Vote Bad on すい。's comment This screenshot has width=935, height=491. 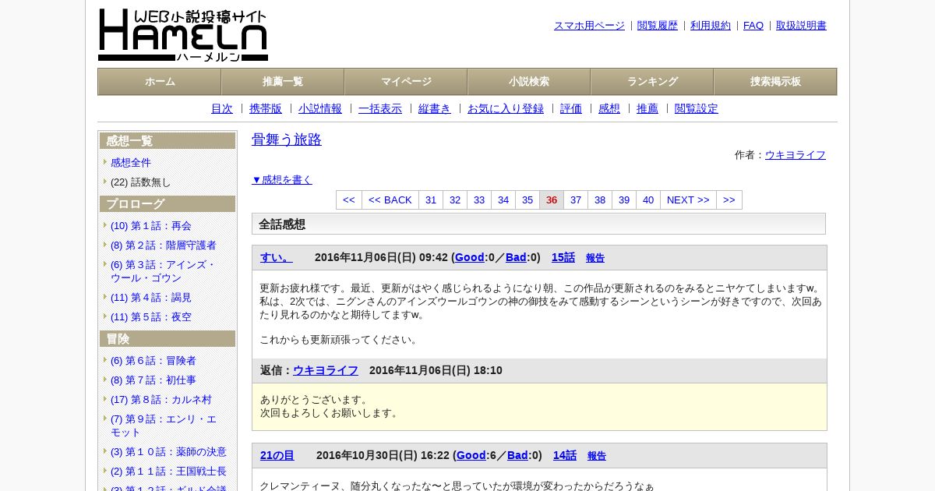pos(516,257)
